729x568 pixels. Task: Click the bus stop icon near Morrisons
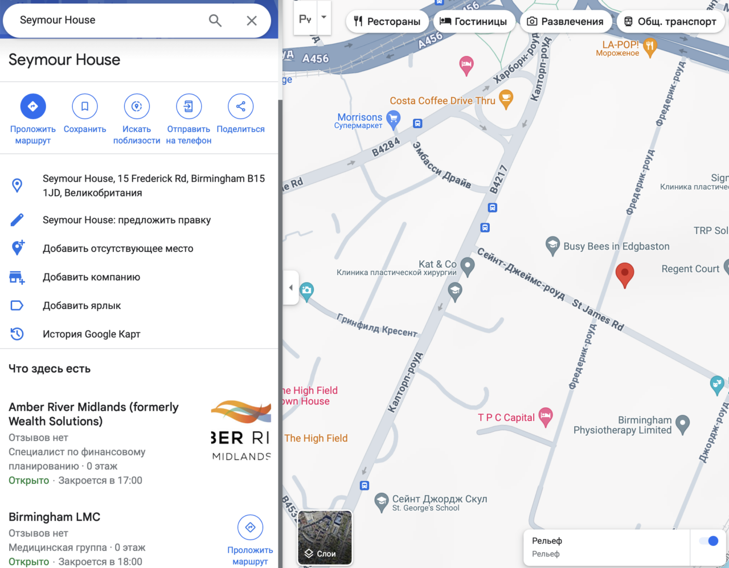[417, 123]
